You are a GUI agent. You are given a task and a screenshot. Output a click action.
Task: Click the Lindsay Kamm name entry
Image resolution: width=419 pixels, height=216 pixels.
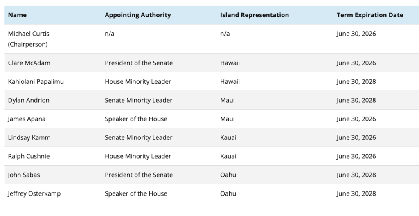pos(29,137)
